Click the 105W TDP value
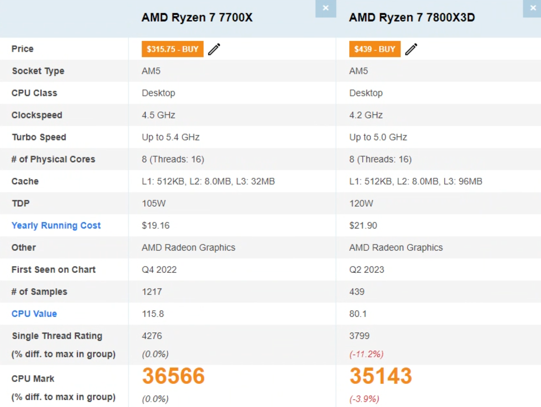Image resolution: width=541 pixels, height=407 pixels. pyautogui.click(x=154, y=203)
